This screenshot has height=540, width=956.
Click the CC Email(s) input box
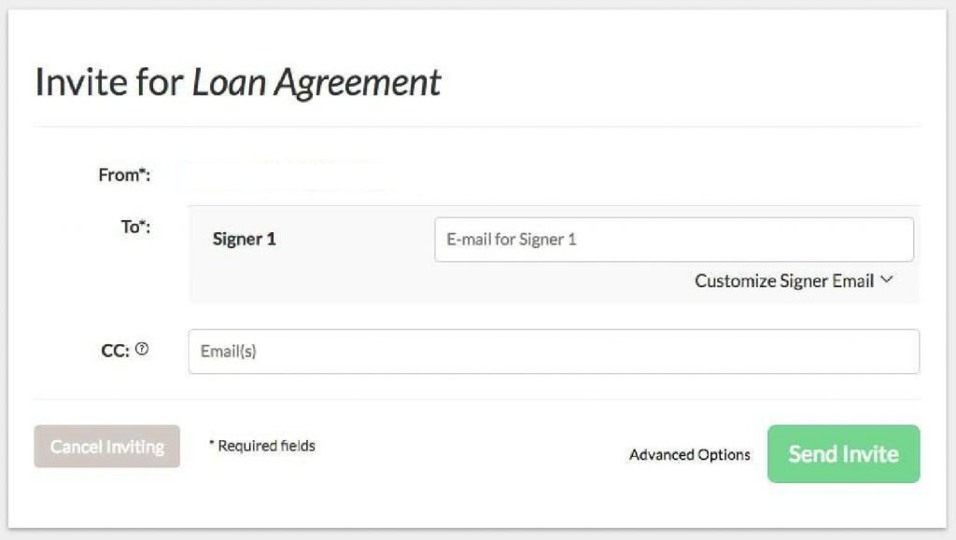pos(554,352)
